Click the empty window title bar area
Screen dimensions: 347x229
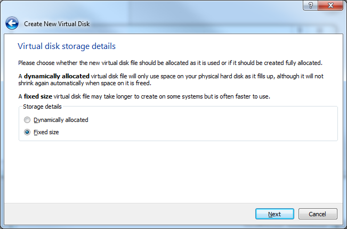point(160,6)
